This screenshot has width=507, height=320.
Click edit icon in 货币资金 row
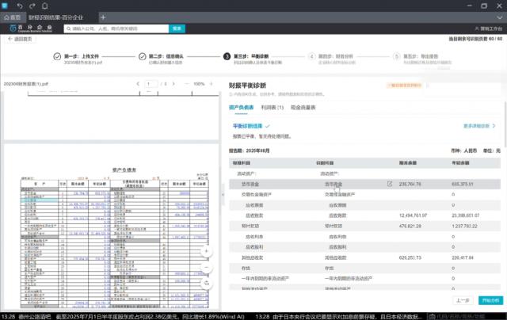(389, 184)
